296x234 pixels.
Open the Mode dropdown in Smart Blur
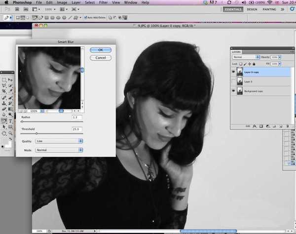coord(59,150)
